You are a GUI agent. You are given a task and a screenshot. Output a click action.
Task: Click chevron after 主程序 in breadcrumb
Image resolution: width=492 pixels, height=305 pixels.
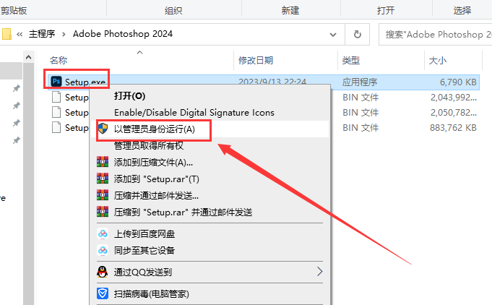(x=64, y=34)
